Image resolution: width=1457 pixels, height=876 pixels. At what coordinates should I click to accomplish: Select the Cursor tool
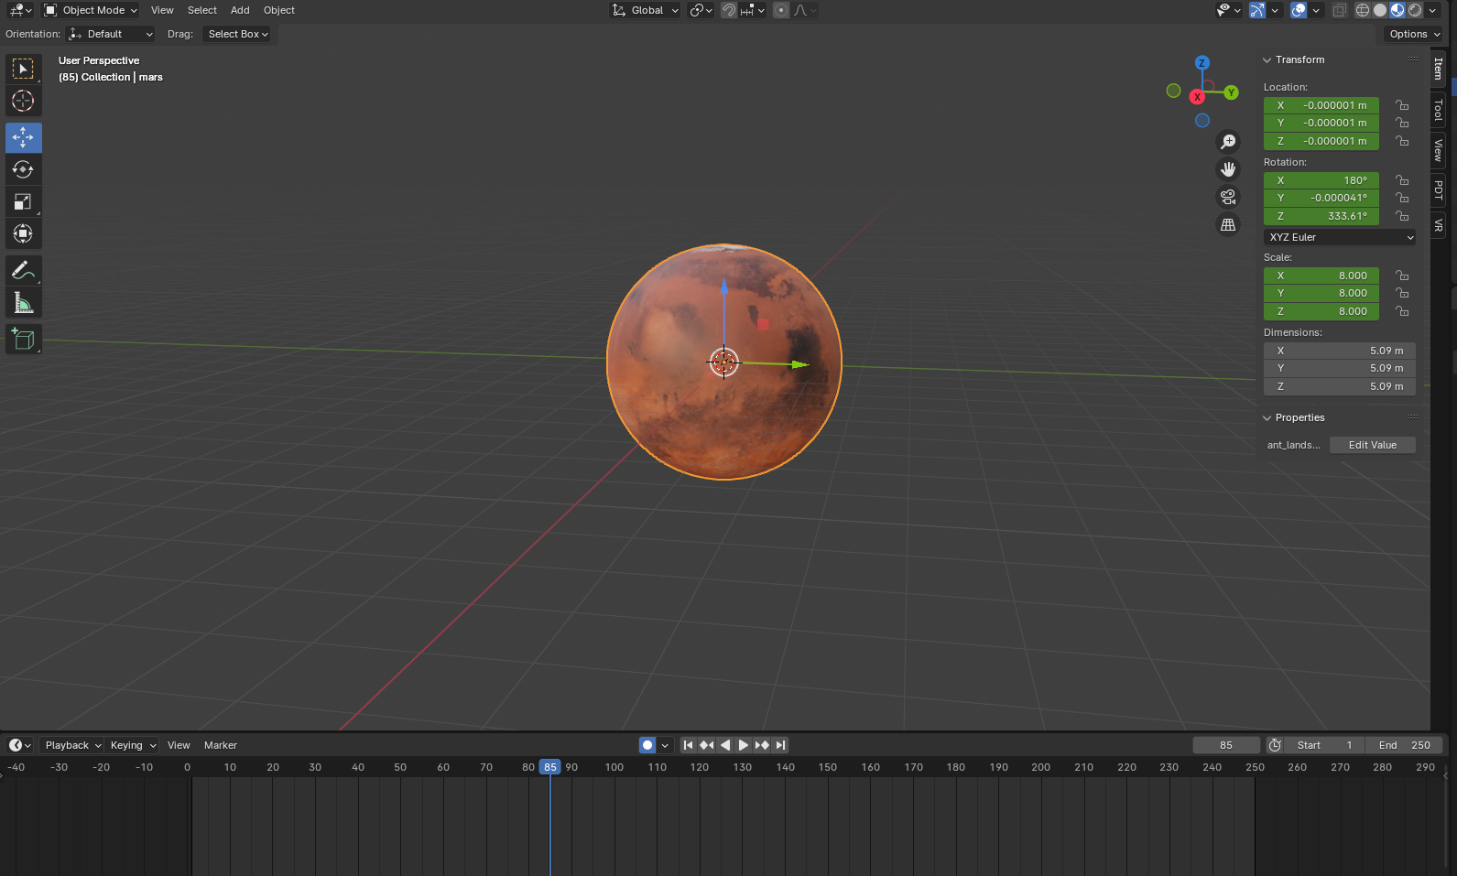(23, 101)
